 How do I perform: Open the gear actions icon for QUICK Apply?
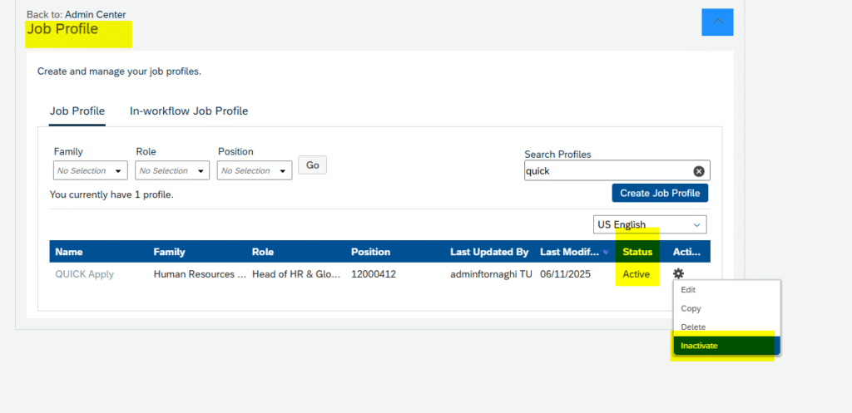point(678,274)
